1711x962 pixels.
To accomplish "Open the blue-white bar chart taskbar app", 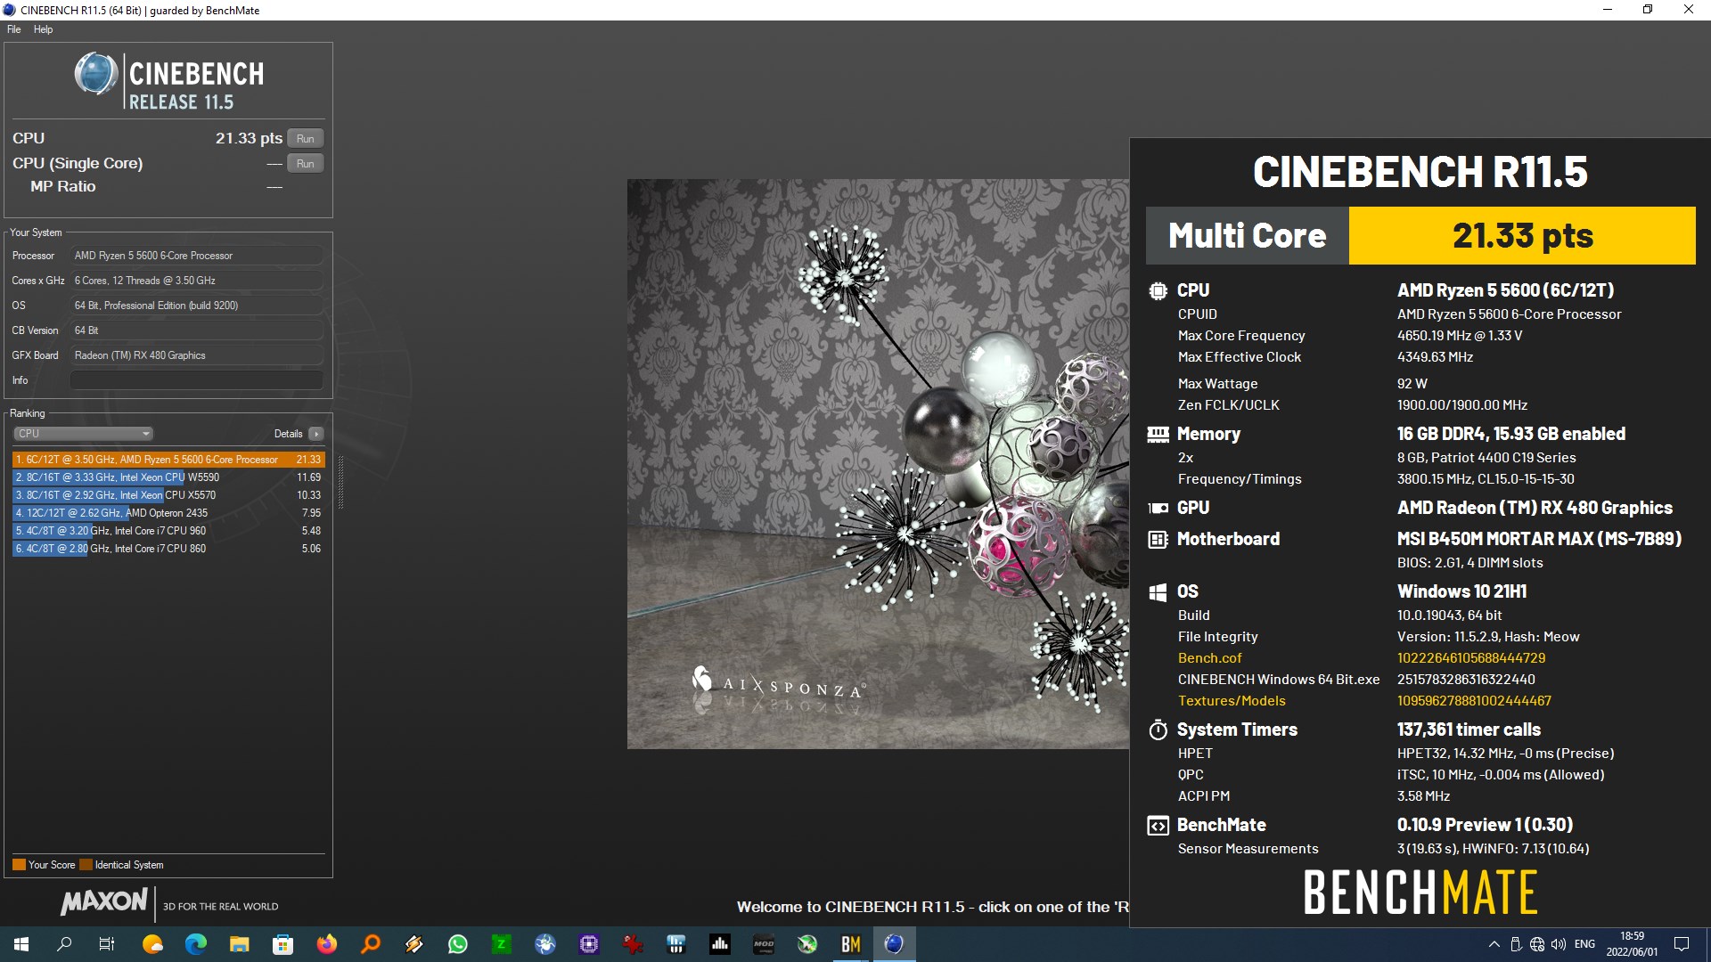I will (676, 944).
